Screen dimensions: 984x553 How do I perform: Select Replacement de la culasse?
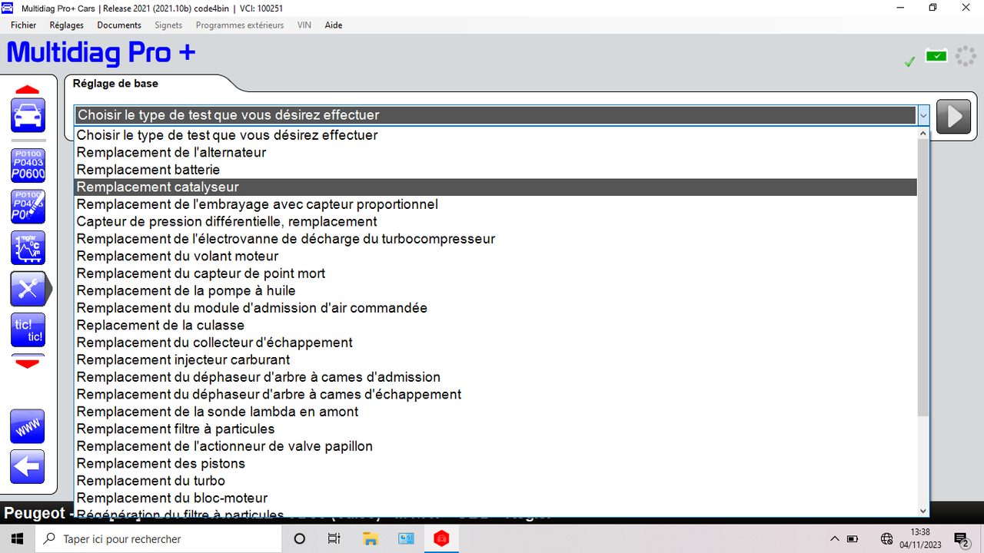[x=496, y=325]
